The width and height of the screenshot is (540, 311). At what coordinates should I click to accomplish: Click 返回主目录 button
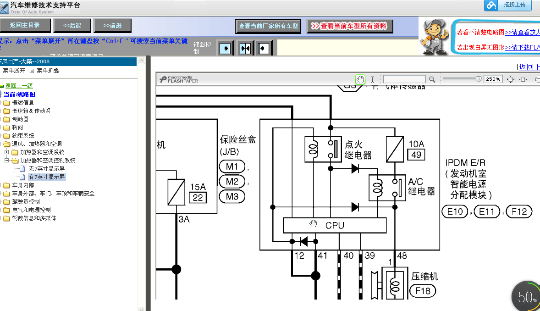click(25, 26)
